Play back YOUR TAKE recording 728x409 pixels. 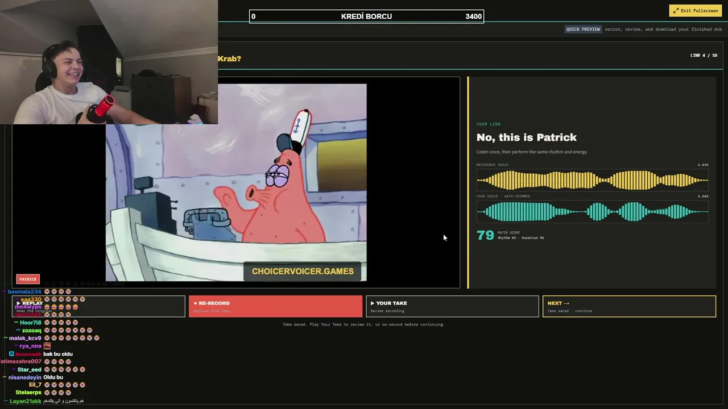coord(452,306)
